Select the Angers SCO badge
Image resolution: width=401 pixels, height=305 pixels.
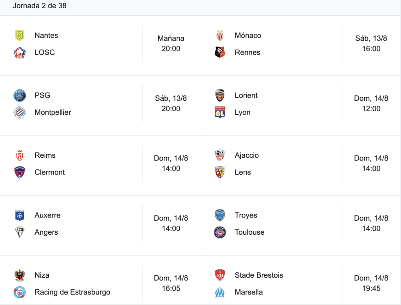point(20,232)
